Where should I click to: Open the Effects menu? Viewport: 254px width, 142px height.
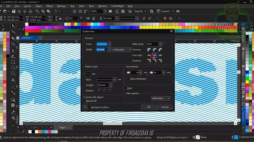coord(50,6)
